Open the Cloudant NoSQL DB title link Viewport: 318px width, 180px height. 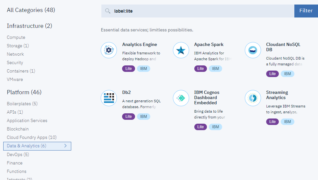click(283, 47)
